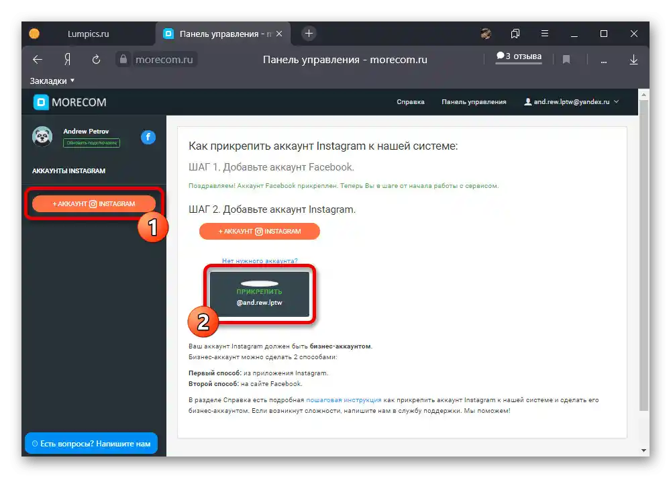Open the browser hamburger menu

(545, 33)
